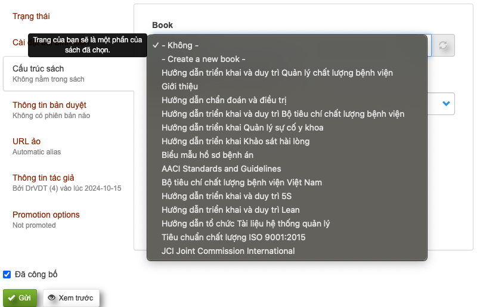Screen dimensions: 477x307
Task: Click the refresh icon beside Book dropdown
Action: click(x=442, y=45)
